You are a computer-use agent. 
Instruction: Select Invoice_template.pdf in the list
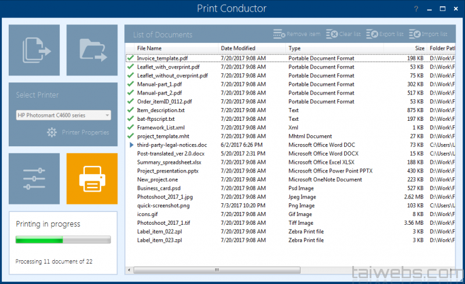pyautogui.click(x=162, y=58)
